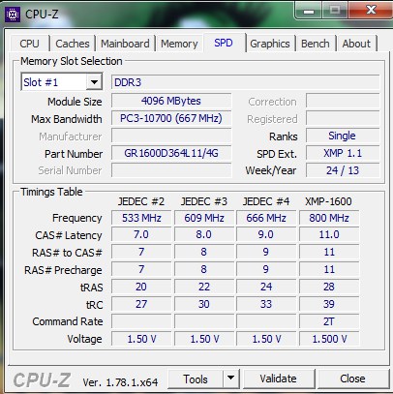This screenshot has width=393, height=394.
Task: Go to the Graphics tab
Action: pos(270,44)
